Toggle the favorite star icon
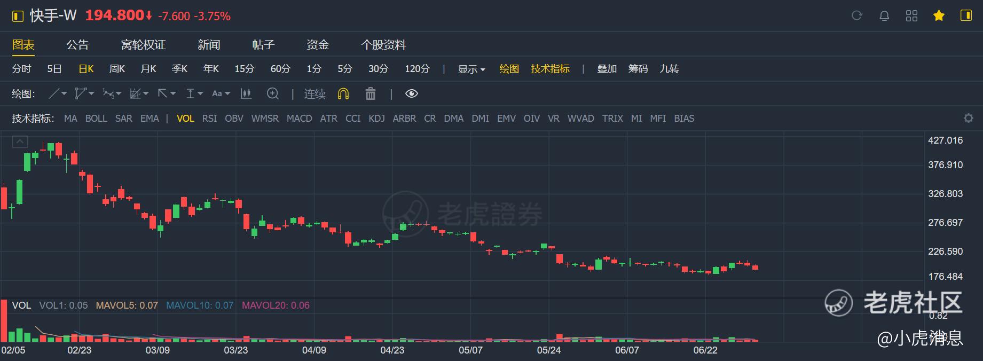The width and height of the screenshot is (983, 361). click(x=939, y=15)
